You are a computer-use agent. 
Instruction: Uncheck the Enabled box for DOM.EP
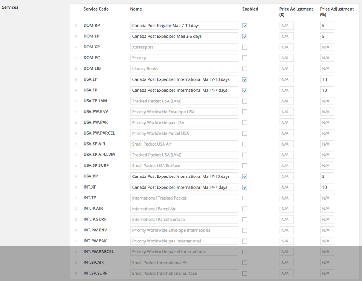coord(245,37)
